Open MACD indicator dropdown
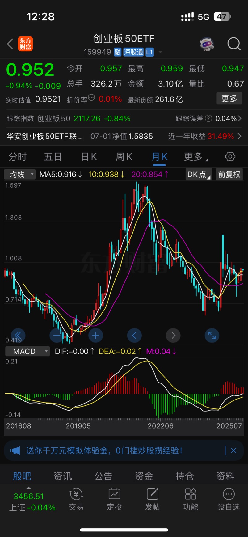This screenshot has width=248, height=537. [27, 351]
